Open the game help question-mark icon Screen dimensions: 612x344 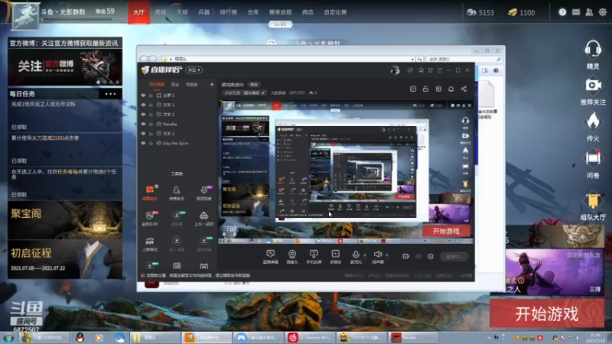point(562,12)
